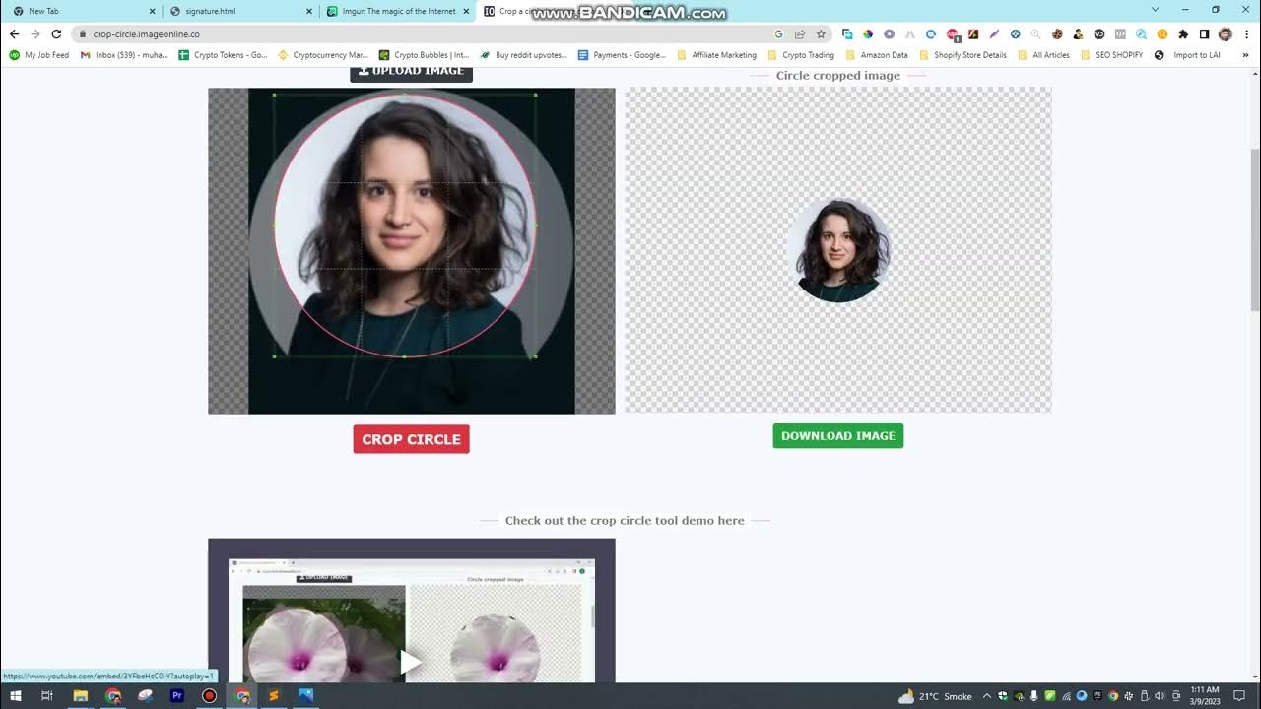Open Crypto Trading bookmarks folder

801,55
